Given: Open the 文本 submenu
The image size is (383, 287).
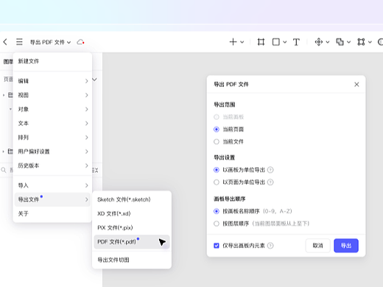Looking at the screenshot, I should tap(52, 123).
